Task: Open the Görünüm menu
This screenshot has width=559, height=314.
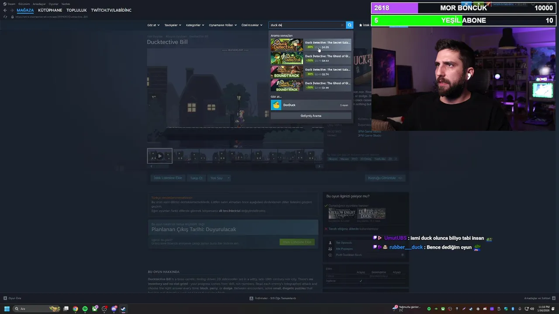Action: click(24, 4)
